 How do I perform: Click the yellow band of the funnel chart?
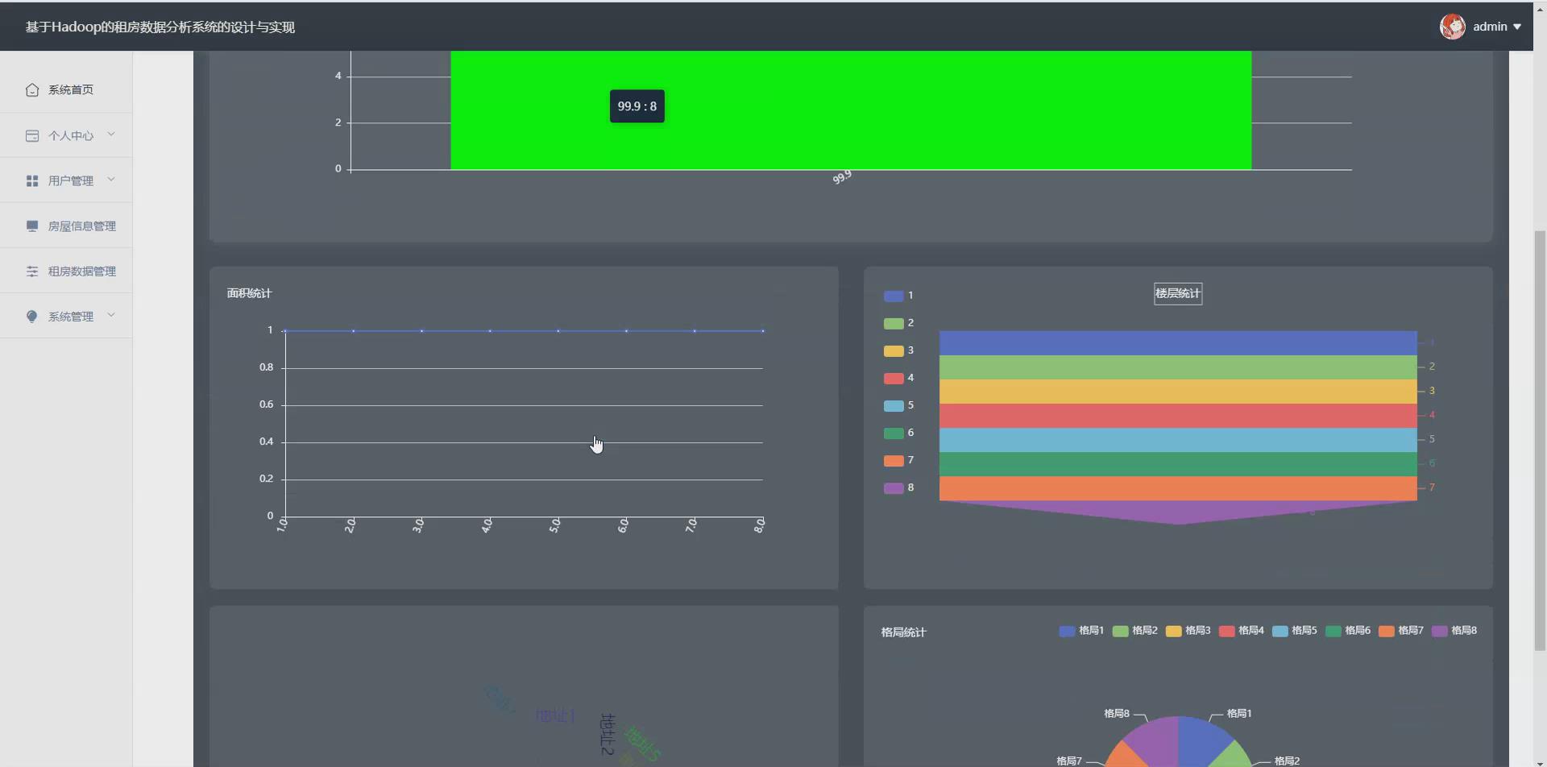(x=1178, y=392)
